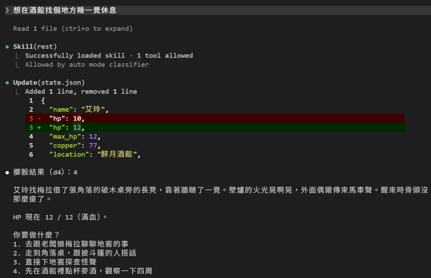
Task: Click the user prompt text 想在酒館找個地方睡一覺休息
Action: coord(65,11)
